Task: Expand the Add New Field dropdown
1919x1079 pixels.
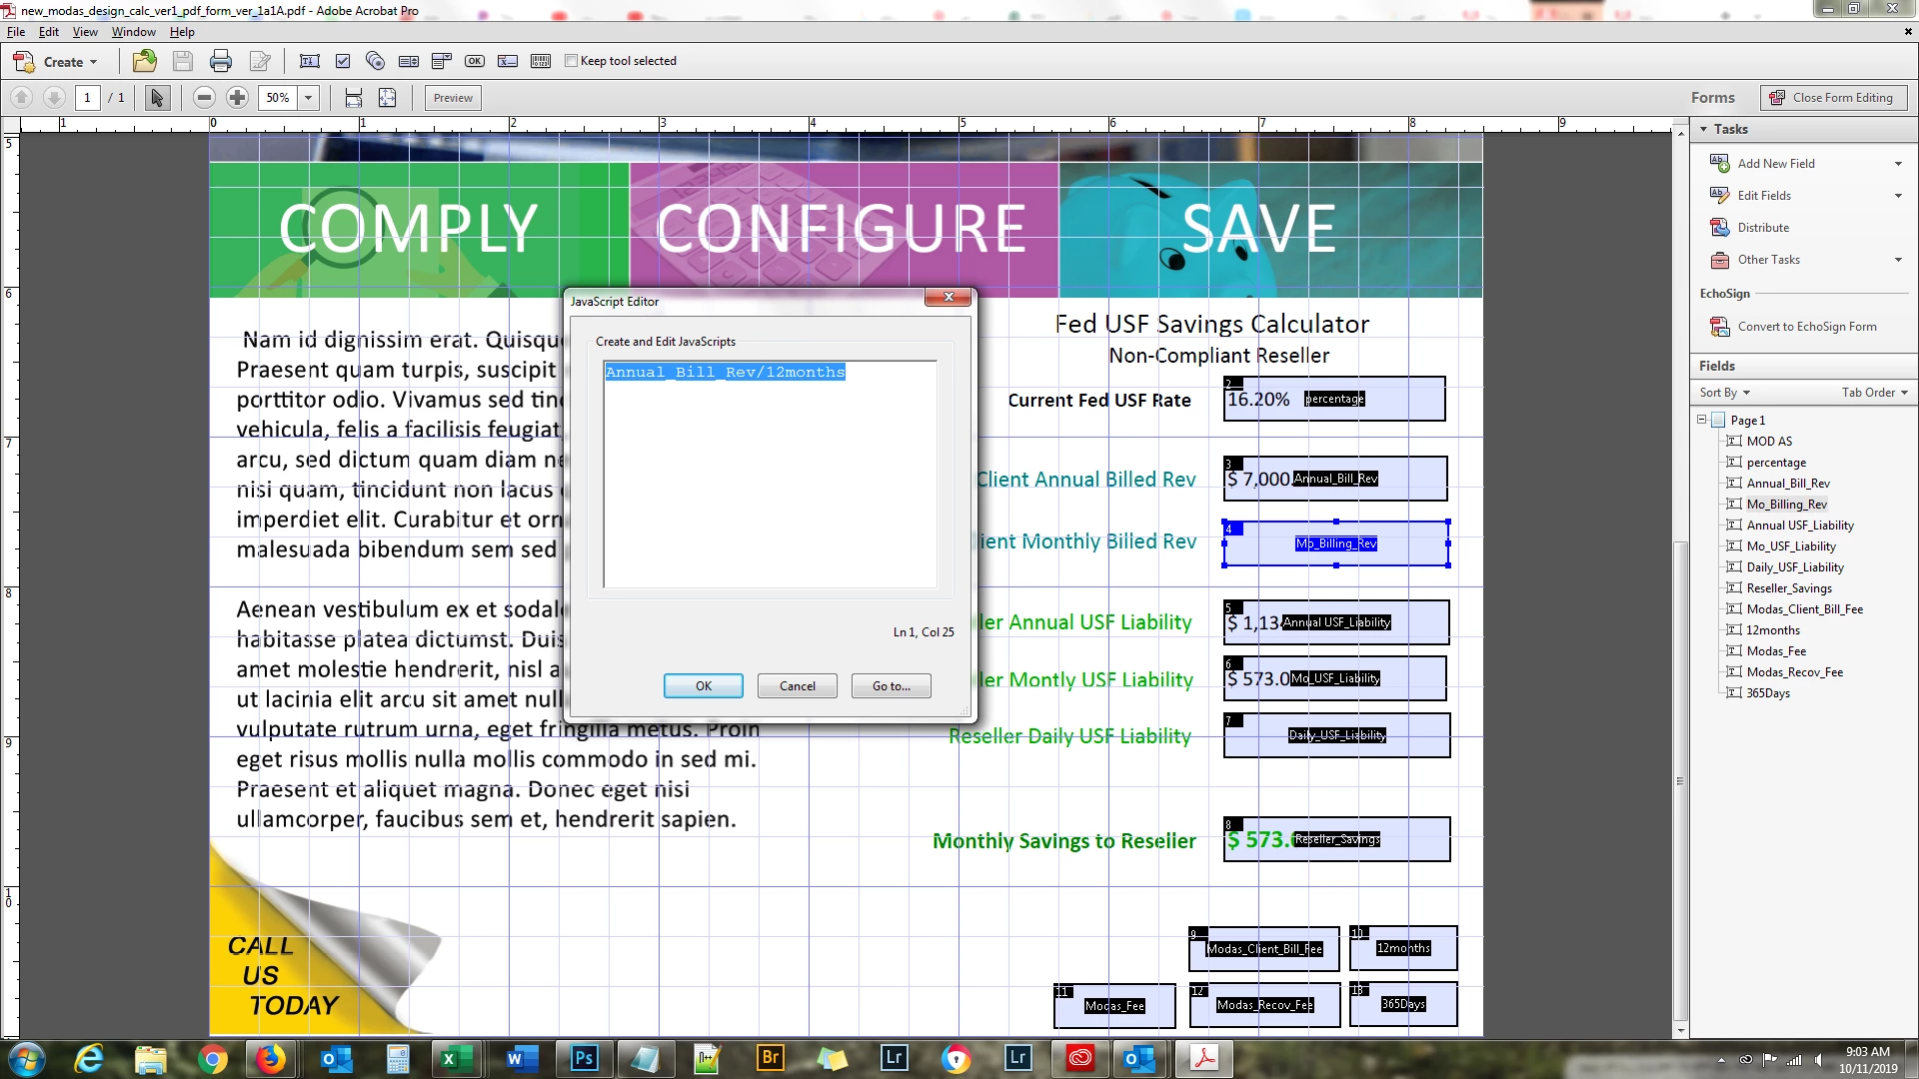Action: (x=1898, y=164)
